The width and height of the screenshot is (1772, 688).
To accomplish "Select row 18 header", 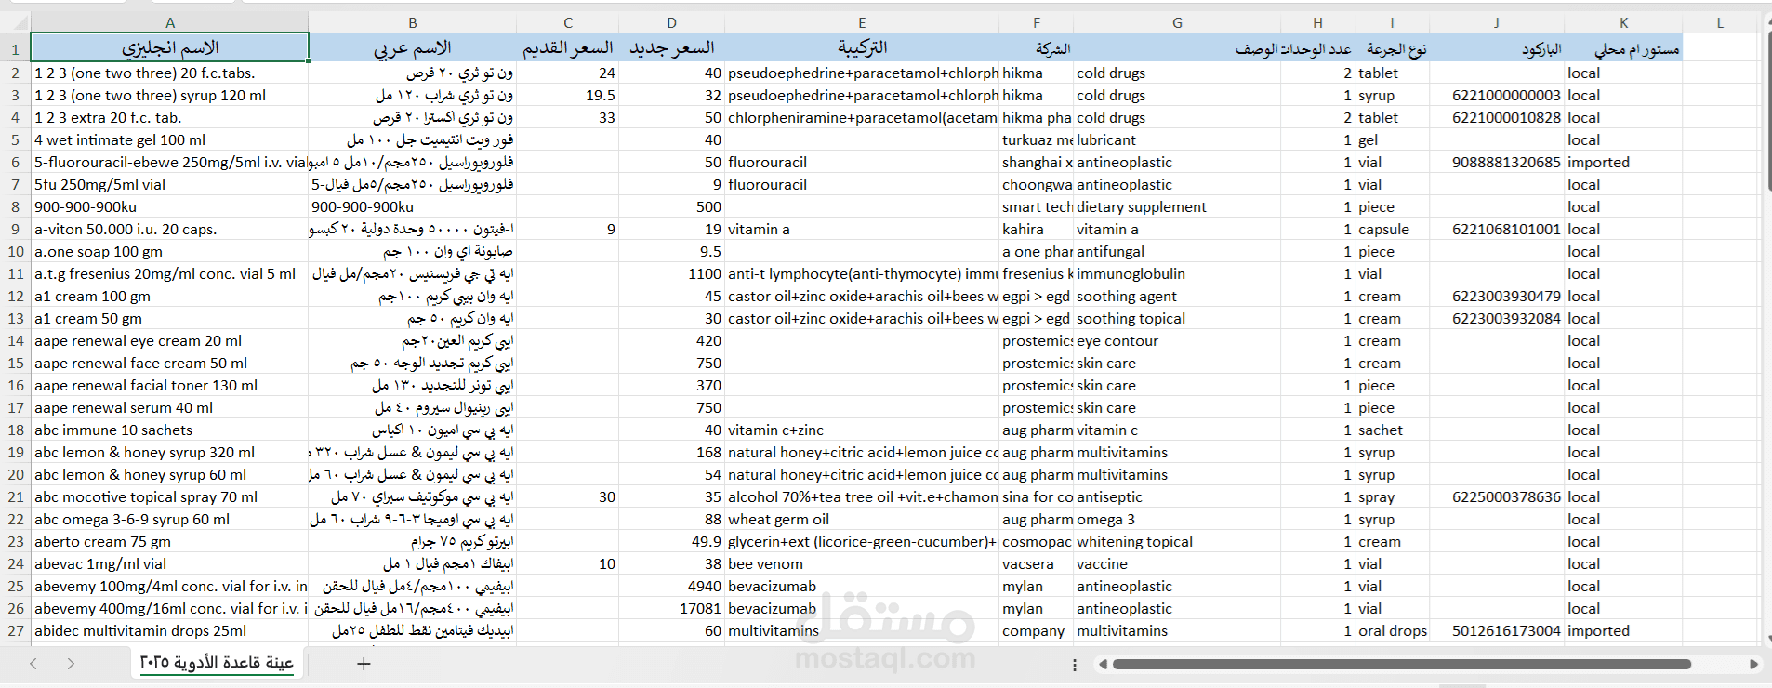I will point(15,430).
